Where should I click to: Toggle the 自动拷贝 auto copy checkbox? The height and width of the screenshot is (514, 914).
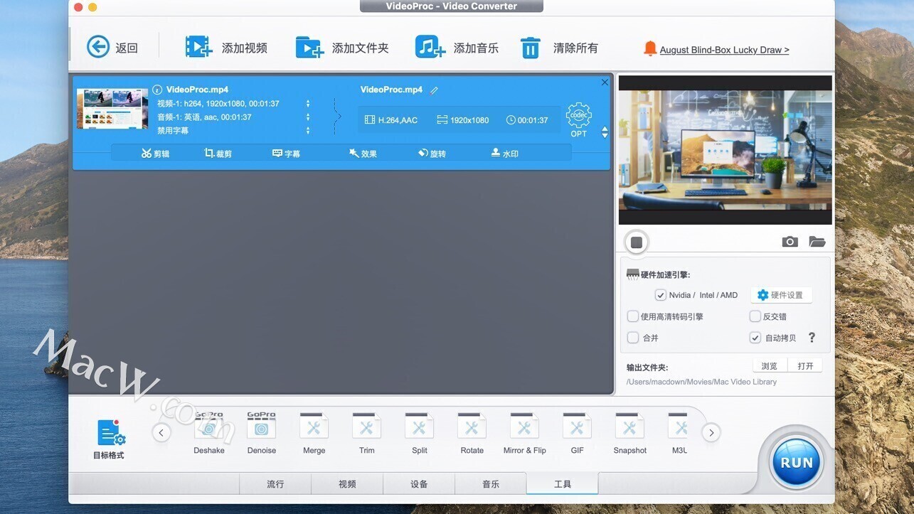(x=755, y=338)
